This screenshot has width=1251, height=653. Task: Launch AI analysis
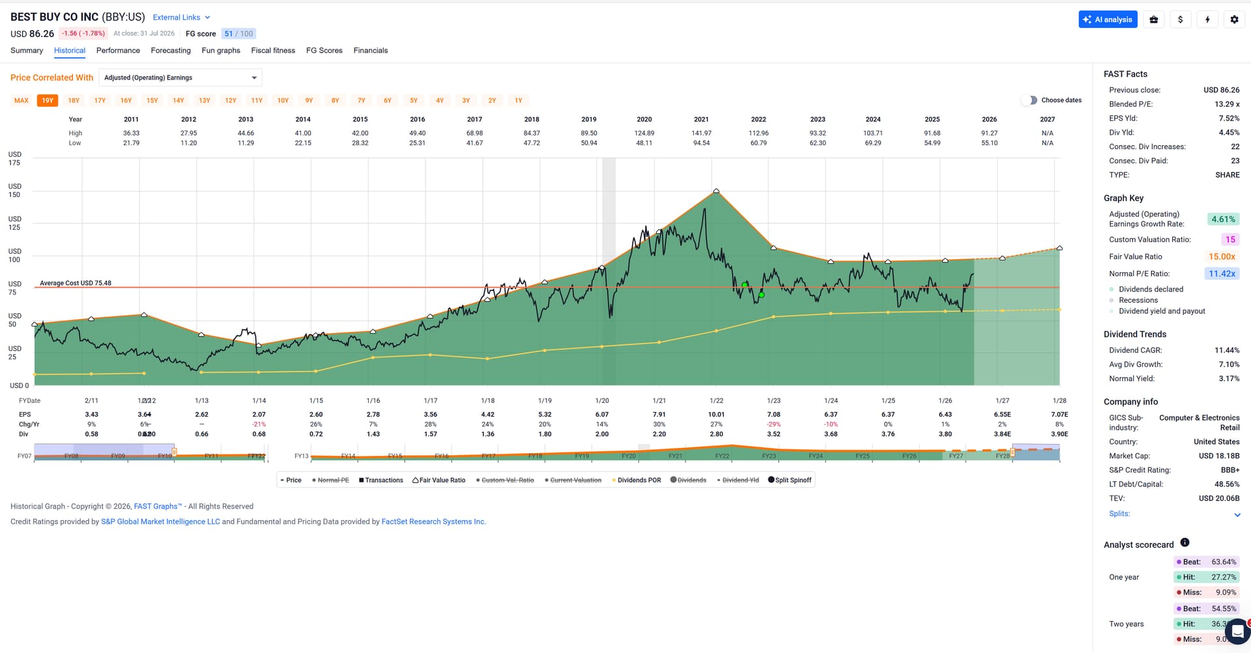pyautogui.click(x=1108, y=20)
